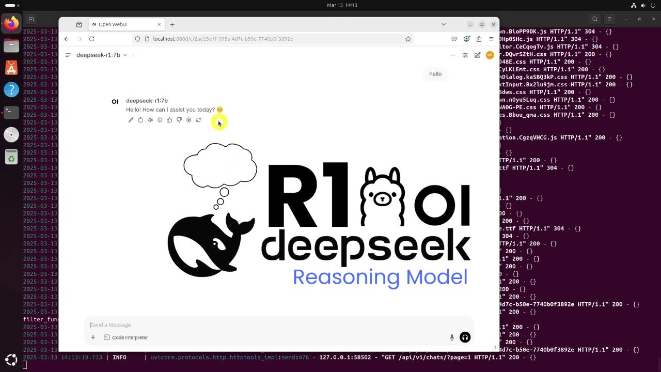Open the disc drive icon in the dock
The height and width of the screenshot is (372, 661).
[x=11, y=134]
